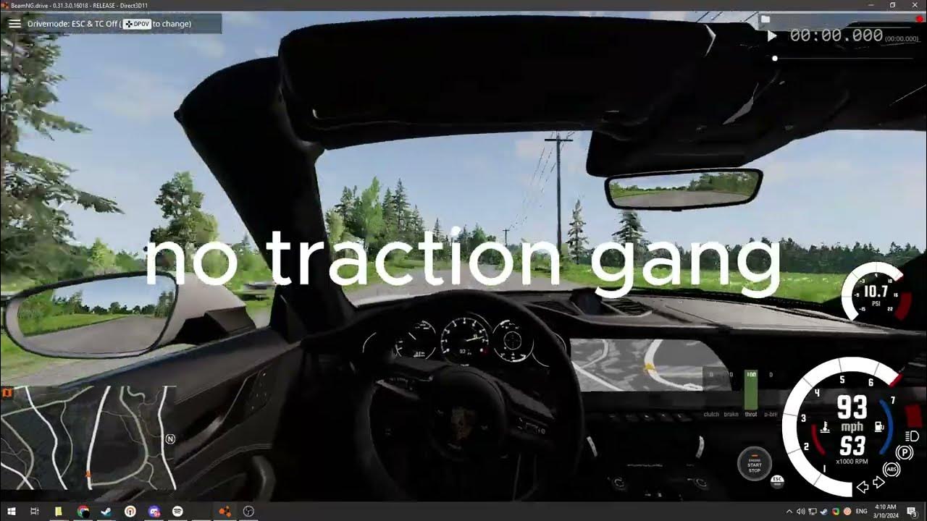The height and width of the screenshot is (521, 927).
Task: Open Steam from taskbar
Action: (x=106, y=512)
